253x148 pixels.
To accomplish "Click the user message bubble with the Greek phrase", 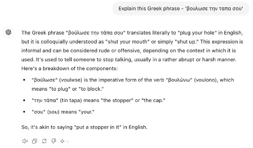I will pos(181,8).
